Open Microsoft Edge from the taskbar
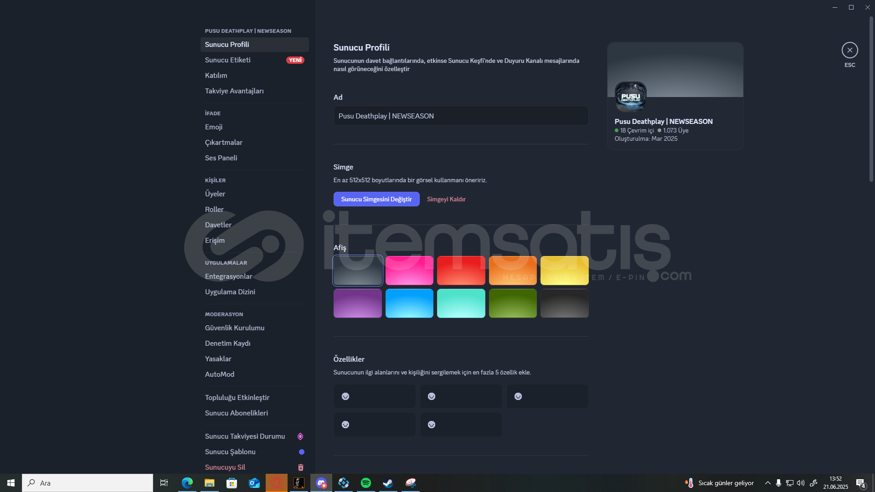This screenshot has width=875, height=492. tap(187, 483)
